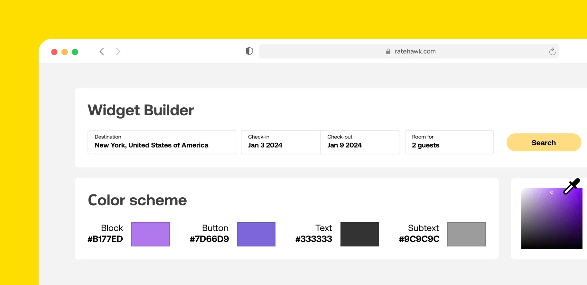Select the gray Subtext color swatch
Image resolution: width=587 pixels, height=285 pixels.
(x=467, y=234)
